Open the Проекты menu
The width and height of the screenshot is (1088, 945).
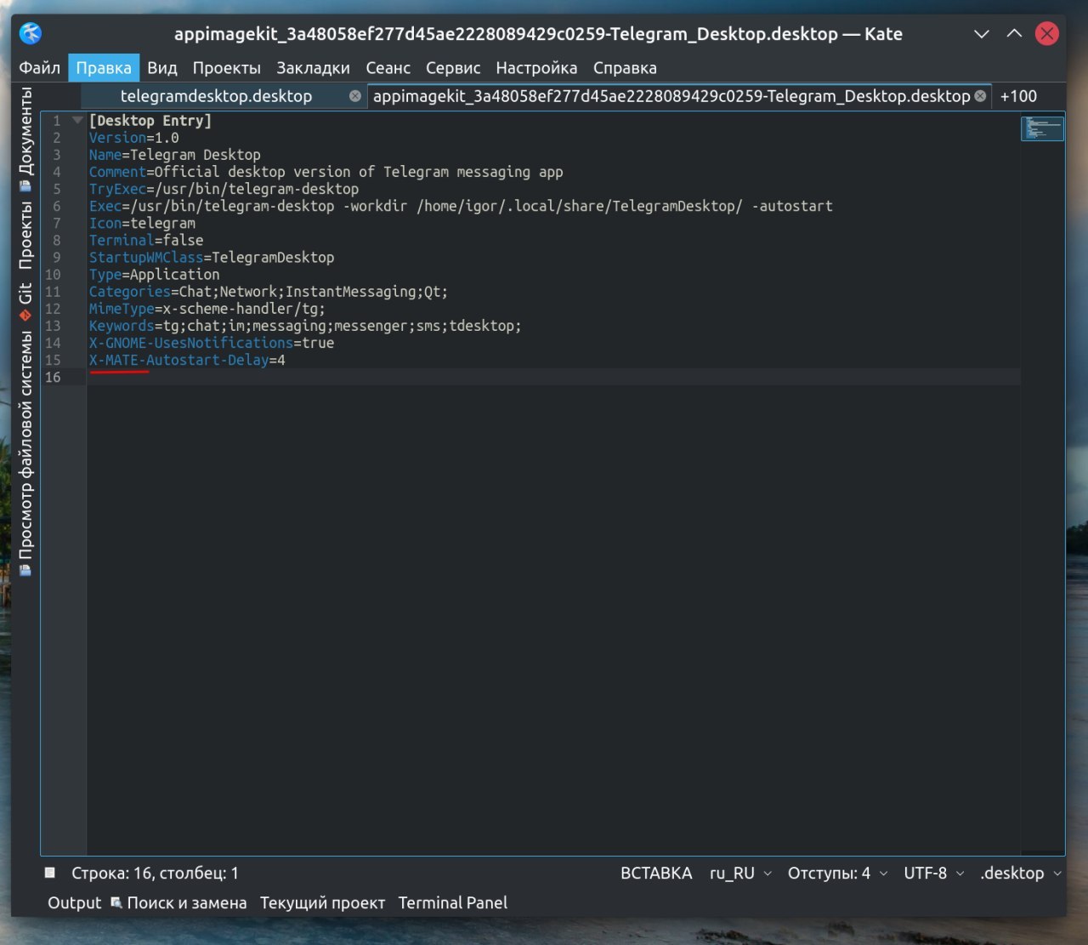226,68
